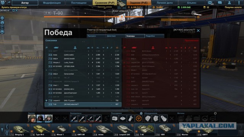Viewport: 244px width, 137px height.
Task: Select Сражение (PvP) battle mode
Action: (x=105, y=3)
